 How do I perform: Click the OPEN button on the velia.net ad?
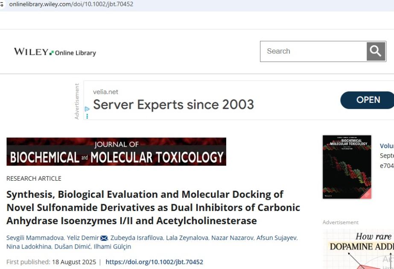368,100
